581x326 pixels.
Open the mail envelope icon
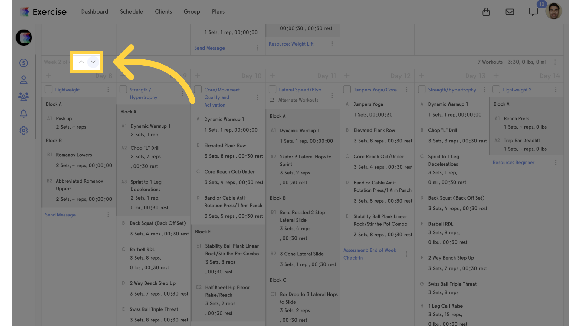[510, 12]
